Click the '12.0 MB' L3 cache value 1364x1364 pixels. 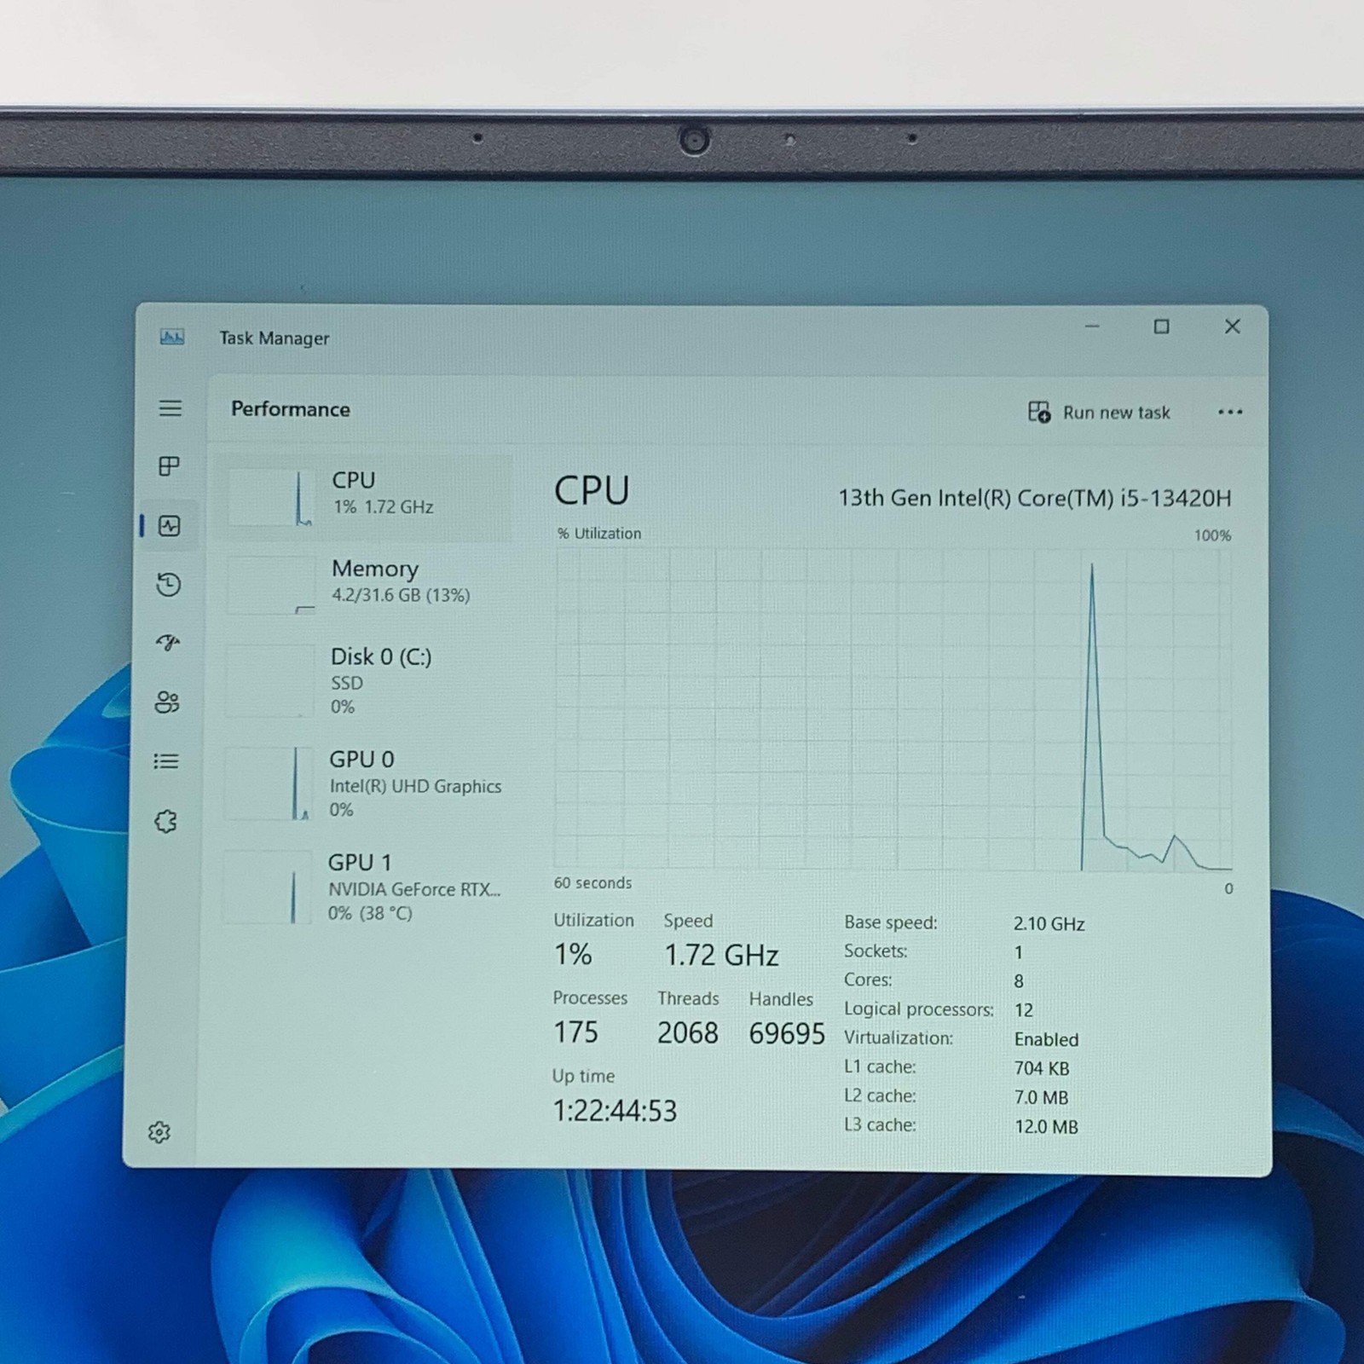pyautogui.click(x=1046, y=1127)
